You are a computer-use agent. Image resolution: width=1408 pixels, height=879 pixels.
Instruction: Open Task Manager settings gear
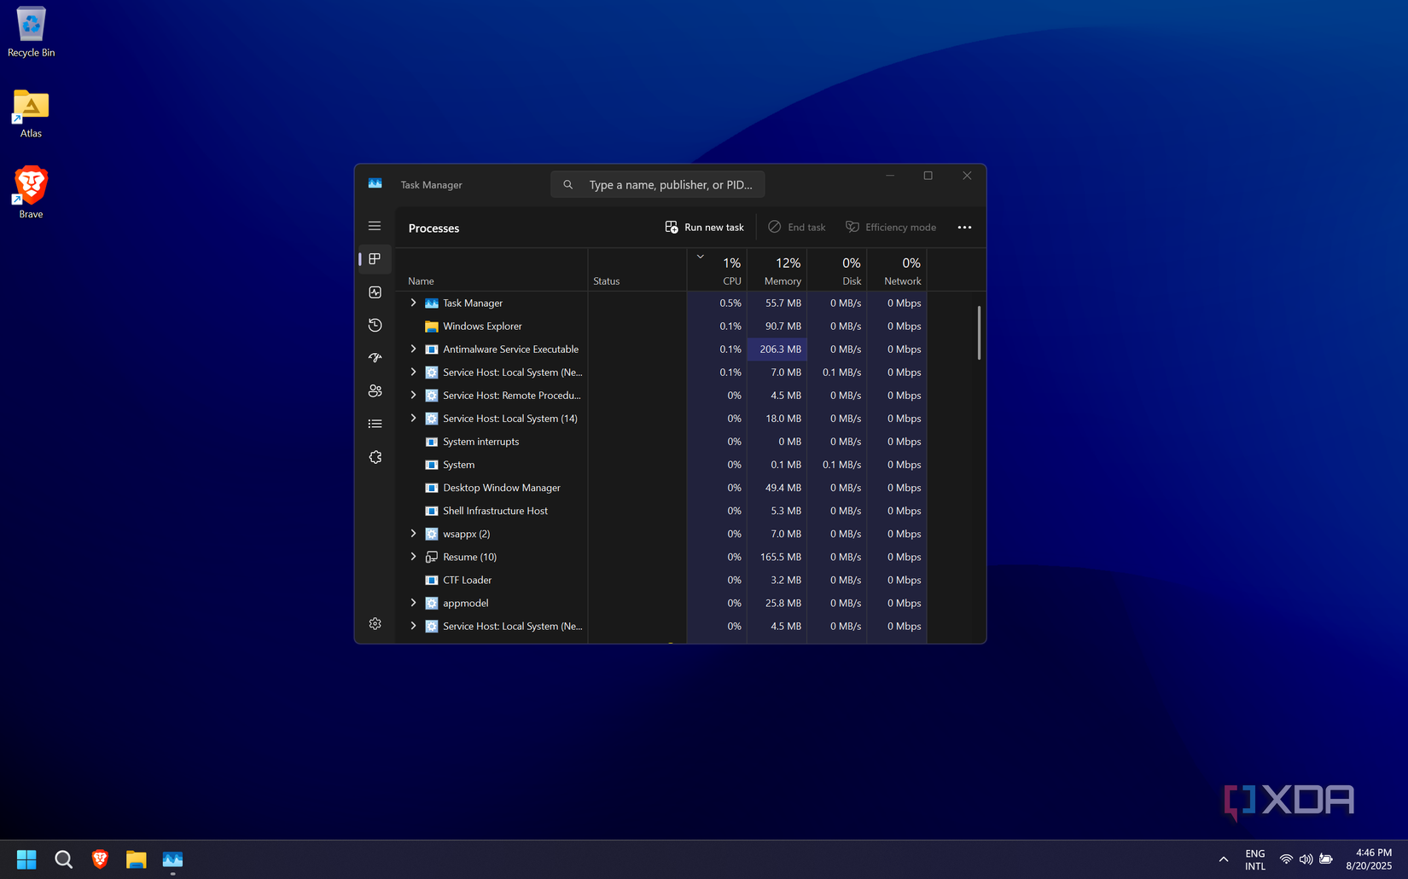click(375, 623)
